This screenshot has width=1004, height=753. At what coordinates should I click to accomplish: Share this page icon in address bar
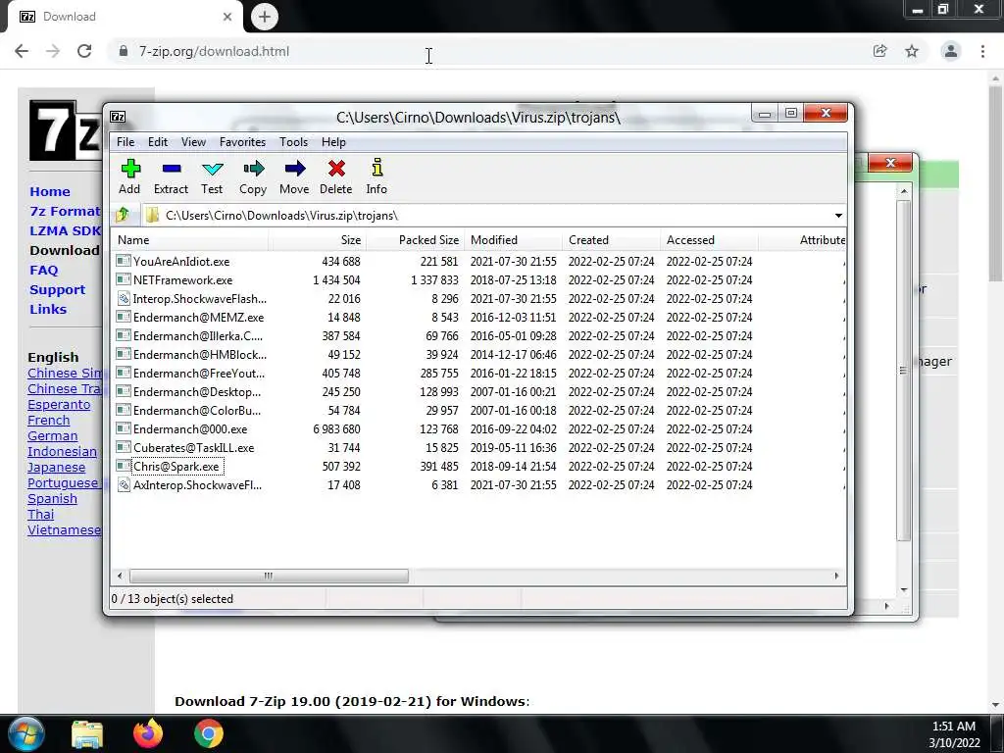(x=880, y=51)
